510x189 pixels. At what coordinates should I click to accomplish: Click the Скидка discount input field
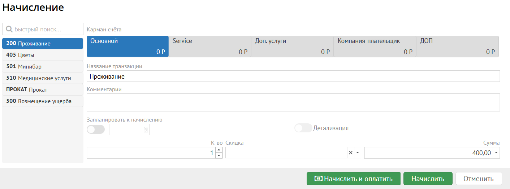(286, 153)
